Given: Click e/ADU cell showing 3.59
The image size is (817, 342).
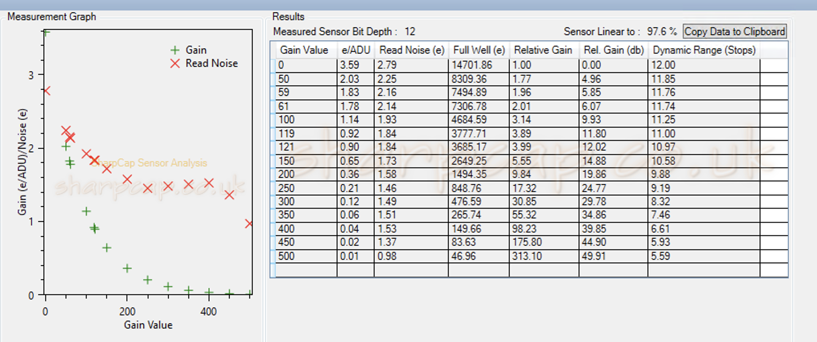Looking at the screenshot, I should 356,65.
